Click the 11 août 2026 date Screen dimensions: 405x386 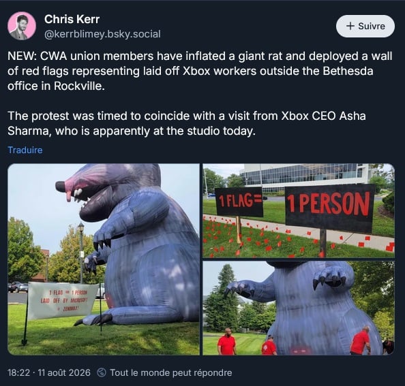click(64, 372)
